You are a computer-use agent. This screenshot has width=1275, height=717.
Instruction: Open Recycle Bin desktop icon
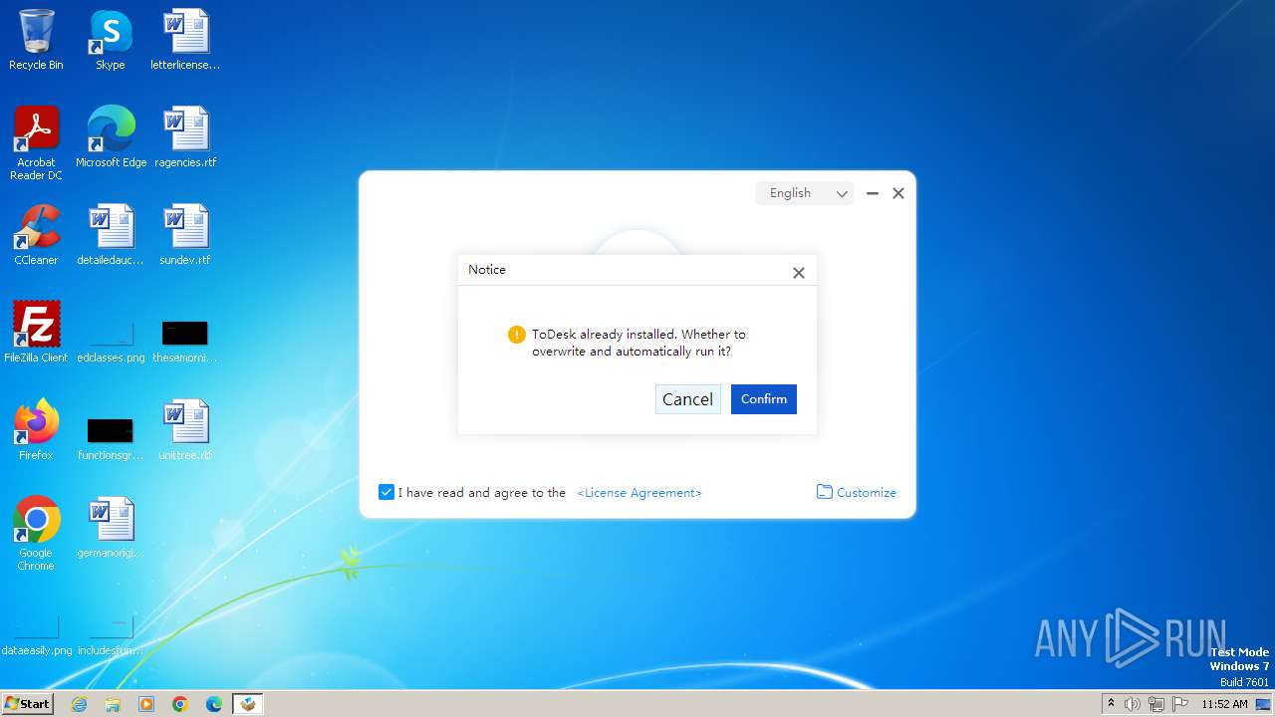coord(36,40)
